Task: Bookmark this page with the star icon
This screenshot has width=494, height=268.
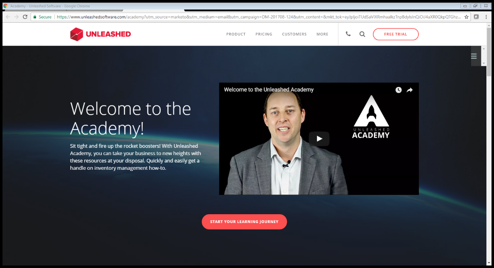Action: (x=467, y=16)
